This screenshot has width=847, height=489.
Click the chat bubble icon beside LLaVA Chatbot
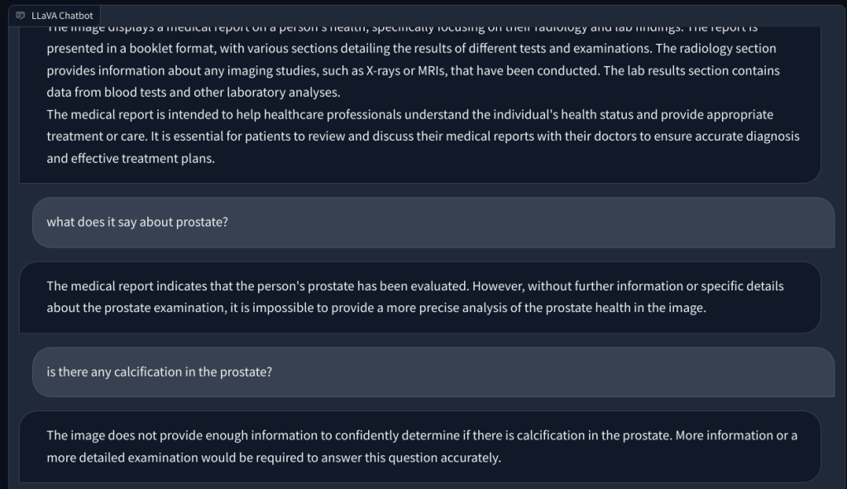coord(21,16)
